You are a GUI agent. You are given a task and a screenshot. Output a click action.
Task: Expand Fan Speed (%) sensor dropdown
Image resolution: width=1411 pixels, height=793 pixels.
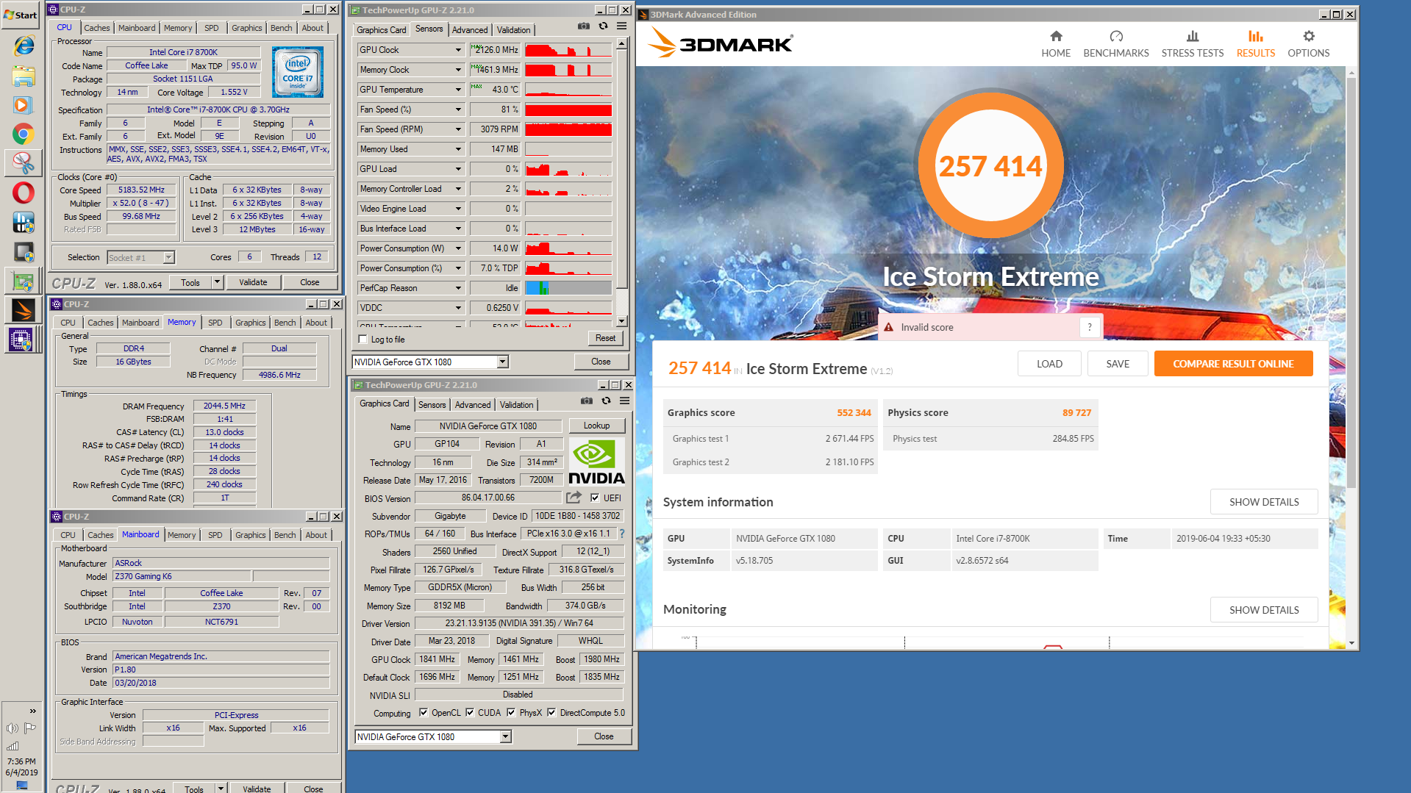pos(458,110)
